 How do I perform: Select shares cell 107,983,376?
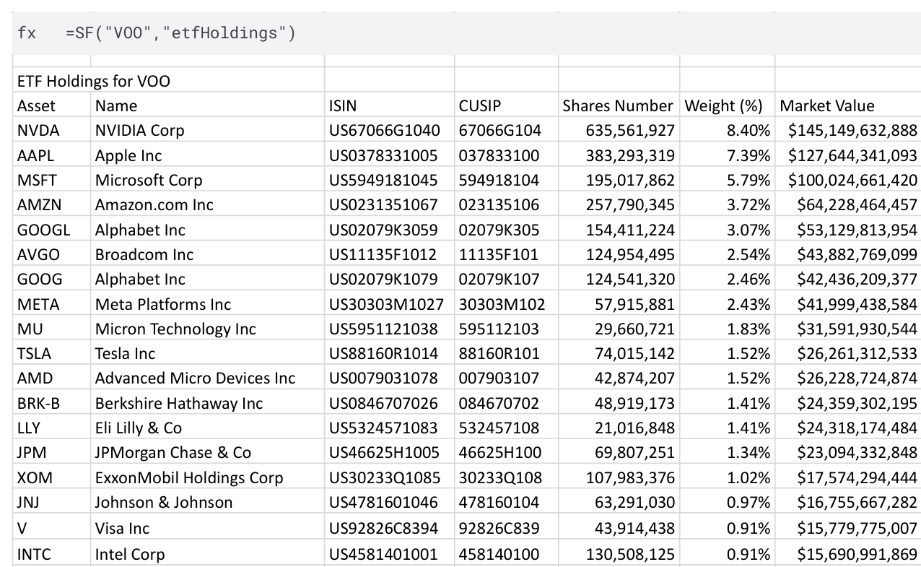click(619, 477)
